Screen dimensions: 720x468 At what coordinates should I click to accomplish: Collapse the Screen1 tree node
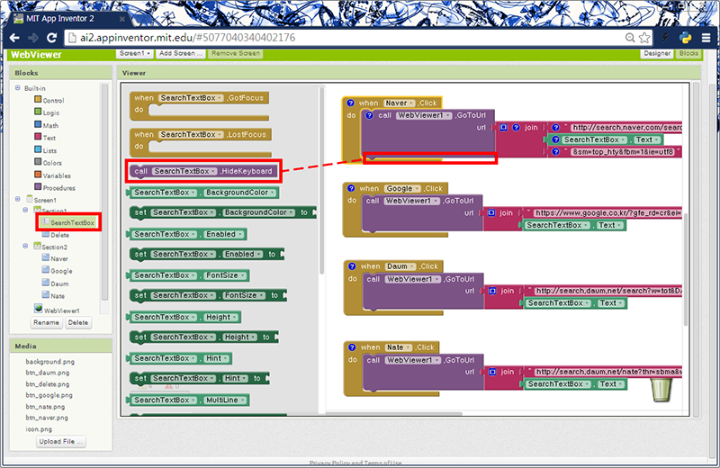18,199
